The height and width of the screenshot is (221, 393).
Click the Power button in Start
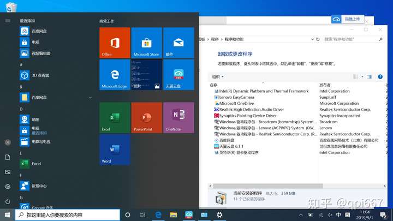[8, 201]
